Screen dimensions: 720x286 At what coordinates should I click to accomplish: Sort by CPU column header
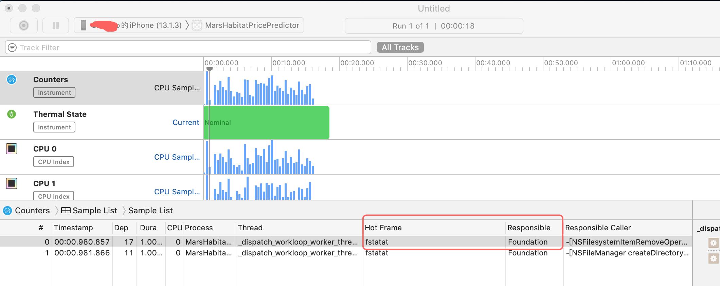point(174,228)
